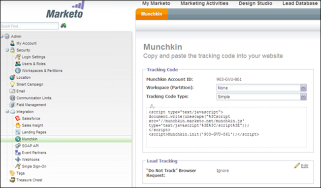Click the Security padlock icon
The image size is (321, 188).
(12, 50)
